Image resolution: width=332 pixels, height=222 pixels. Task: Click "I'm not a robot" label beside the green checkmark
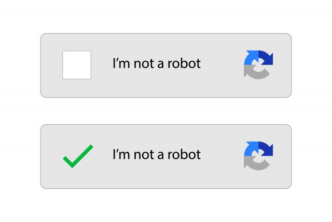(x=156, y=154)
